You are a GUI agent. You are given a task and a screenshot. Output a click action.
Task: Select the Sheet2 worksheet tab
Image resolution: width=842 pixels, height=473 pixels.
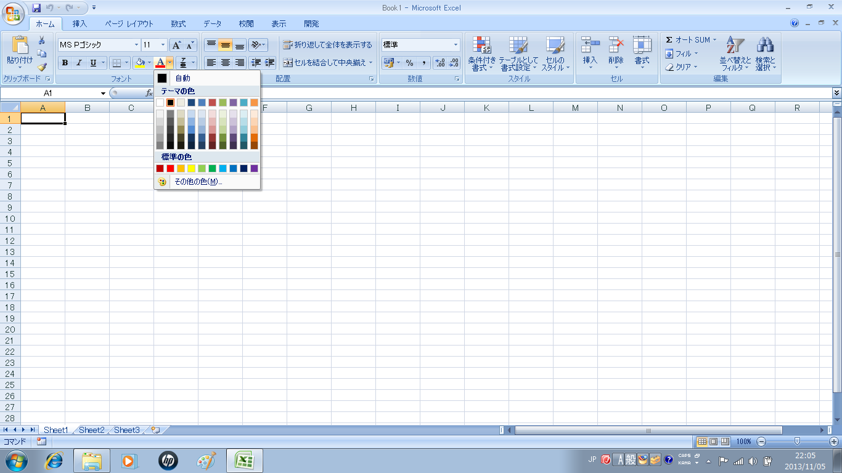pyautogui.click(x=91, y=430)
